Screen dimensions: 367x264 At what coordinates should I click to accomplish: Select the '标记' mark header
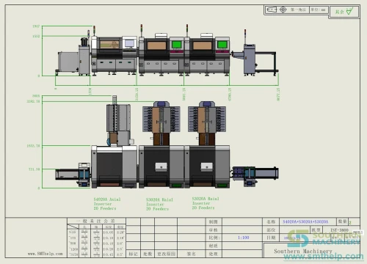[133, 254]
